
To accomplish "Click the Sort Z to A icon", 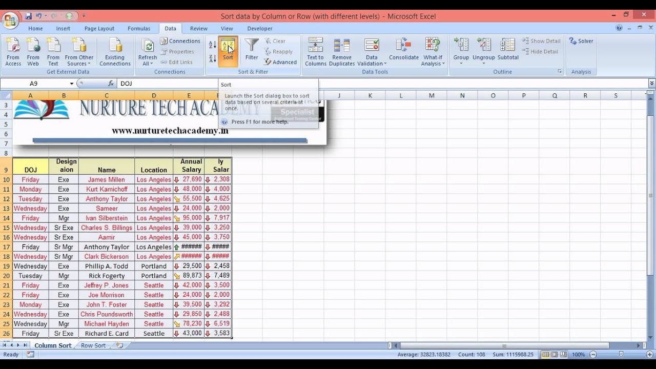I will (213, 58).
